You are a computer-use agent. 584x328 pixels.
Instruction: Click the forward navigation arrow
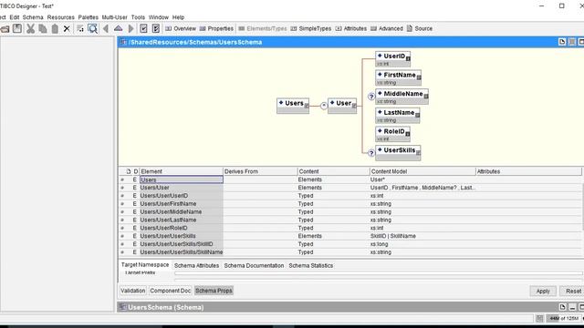pyautogui.click(x=130, y=28)
